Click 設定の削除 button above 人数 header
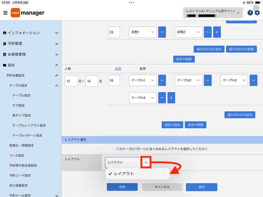 pos(184,59)
